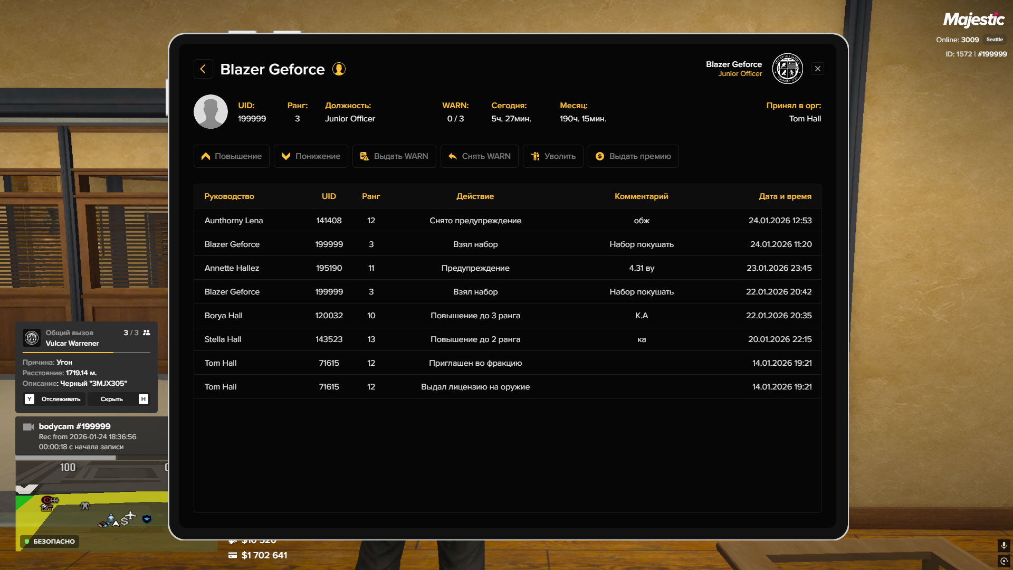Click the back arrow next to Blazer Geforce
Screen dimensions: 1013x570
point(203,69)
